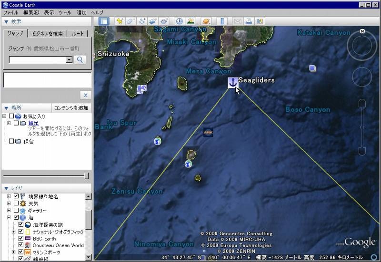
Task: Click the zoom slider on the map
Action: pos(362,127)
